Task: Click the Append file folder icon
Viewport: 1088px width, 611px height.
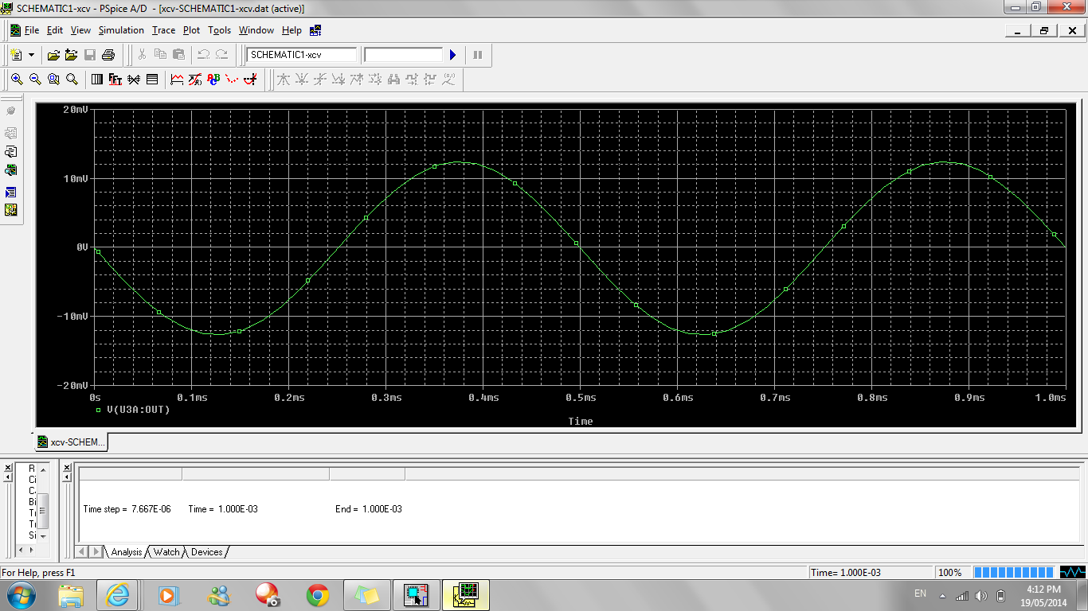Action: click(x=71, y=55)
